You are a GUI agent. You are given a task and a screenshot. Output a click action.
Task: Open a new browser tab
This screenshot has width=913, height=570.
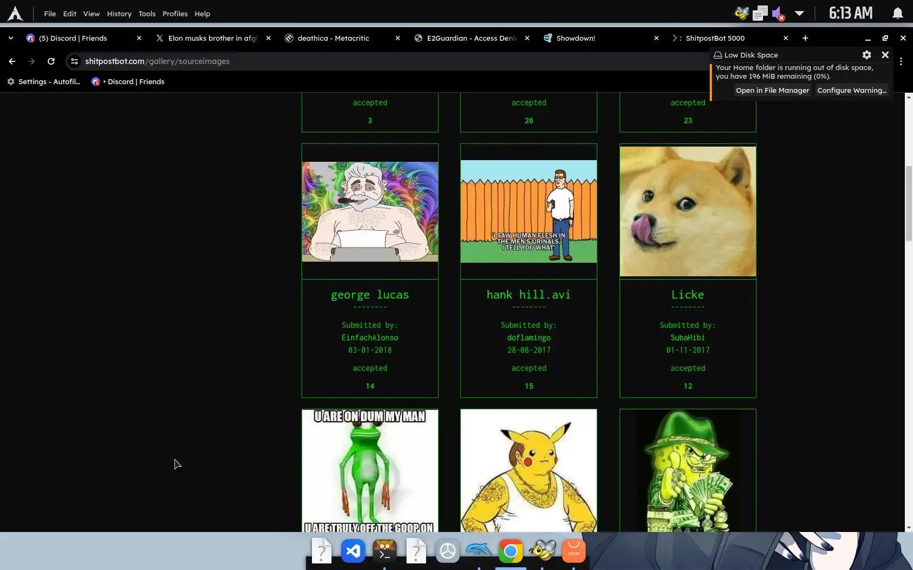[805, 38]
